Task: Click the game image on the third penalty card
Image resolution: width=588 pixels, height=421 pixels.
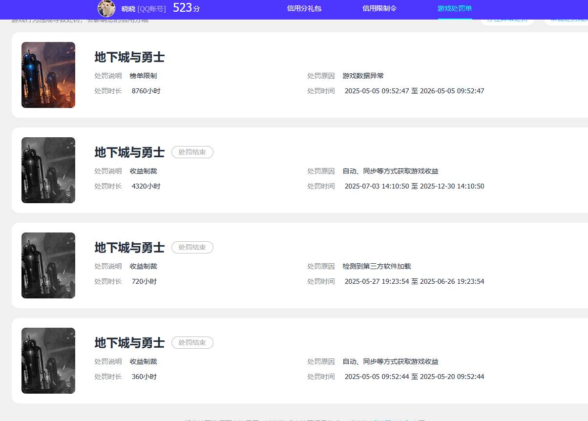Action: pos(48,265)
